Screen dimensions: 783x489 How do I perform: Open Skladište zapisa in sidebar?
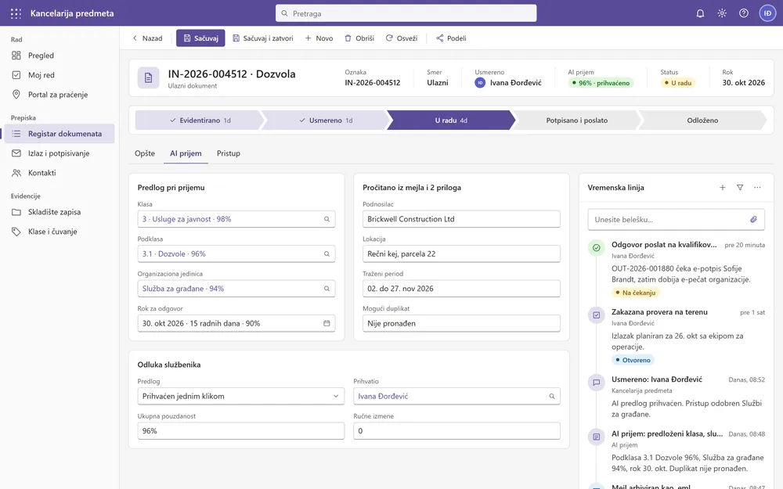(60, 212)
